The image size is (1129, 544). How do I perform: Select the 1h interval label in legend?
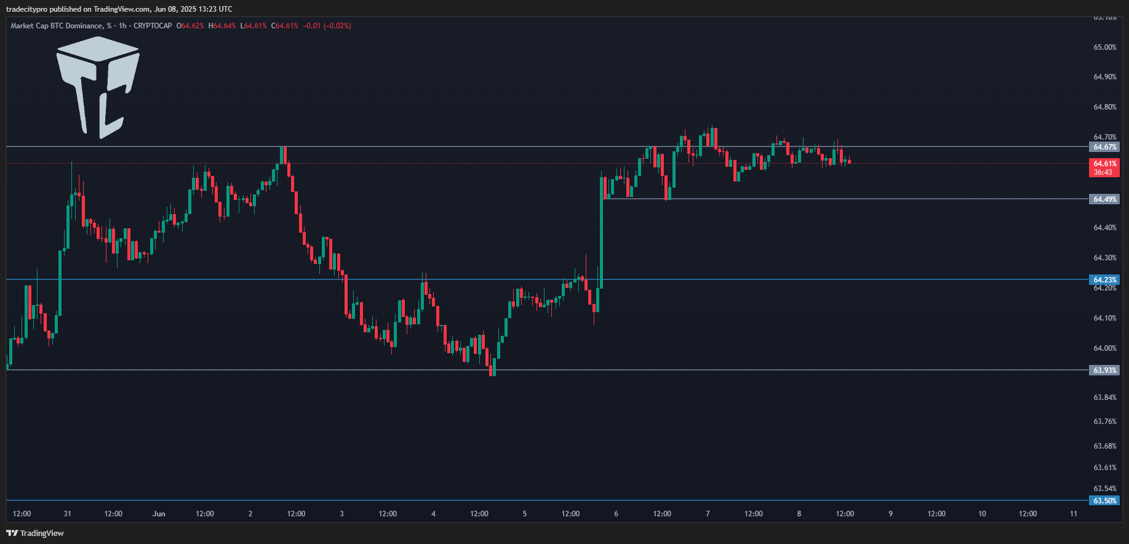click(x=122, y=26)
